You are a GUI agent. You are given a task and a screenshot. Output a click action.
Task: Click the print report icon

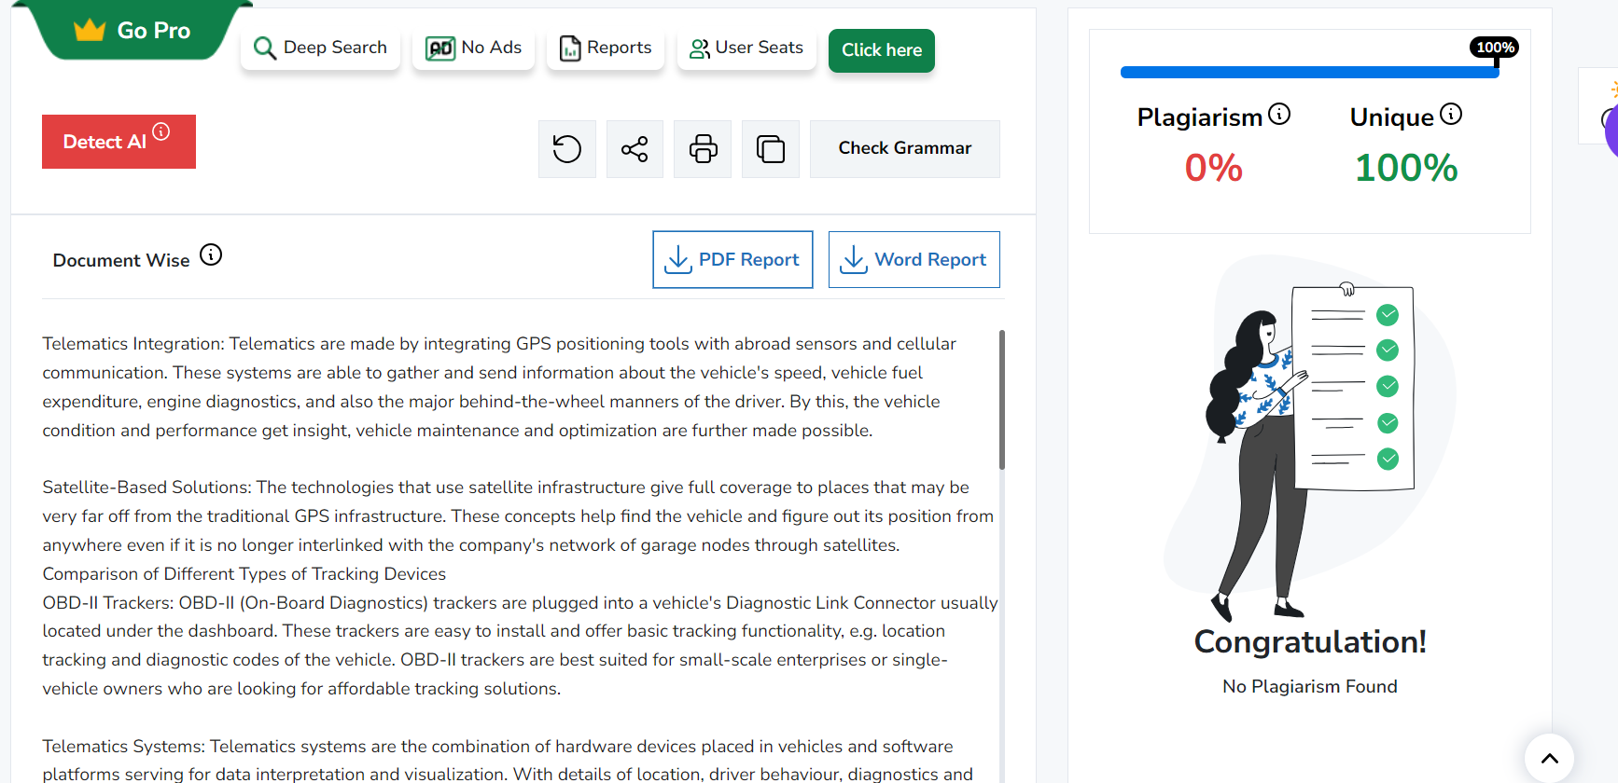click(703, 149)
